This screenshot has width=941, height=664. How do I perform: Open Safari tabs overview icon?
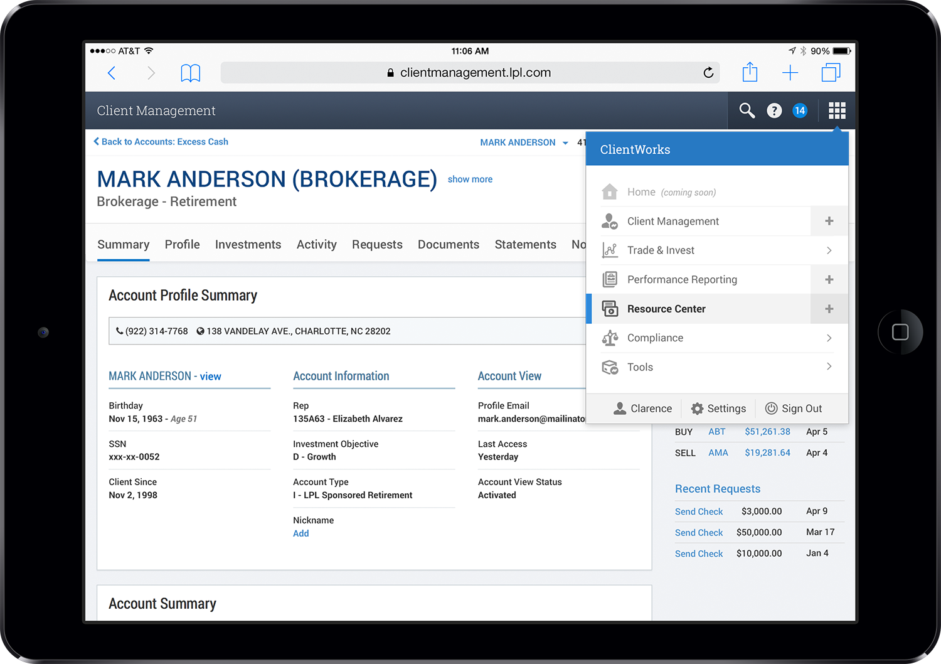[x=831, y=73]
